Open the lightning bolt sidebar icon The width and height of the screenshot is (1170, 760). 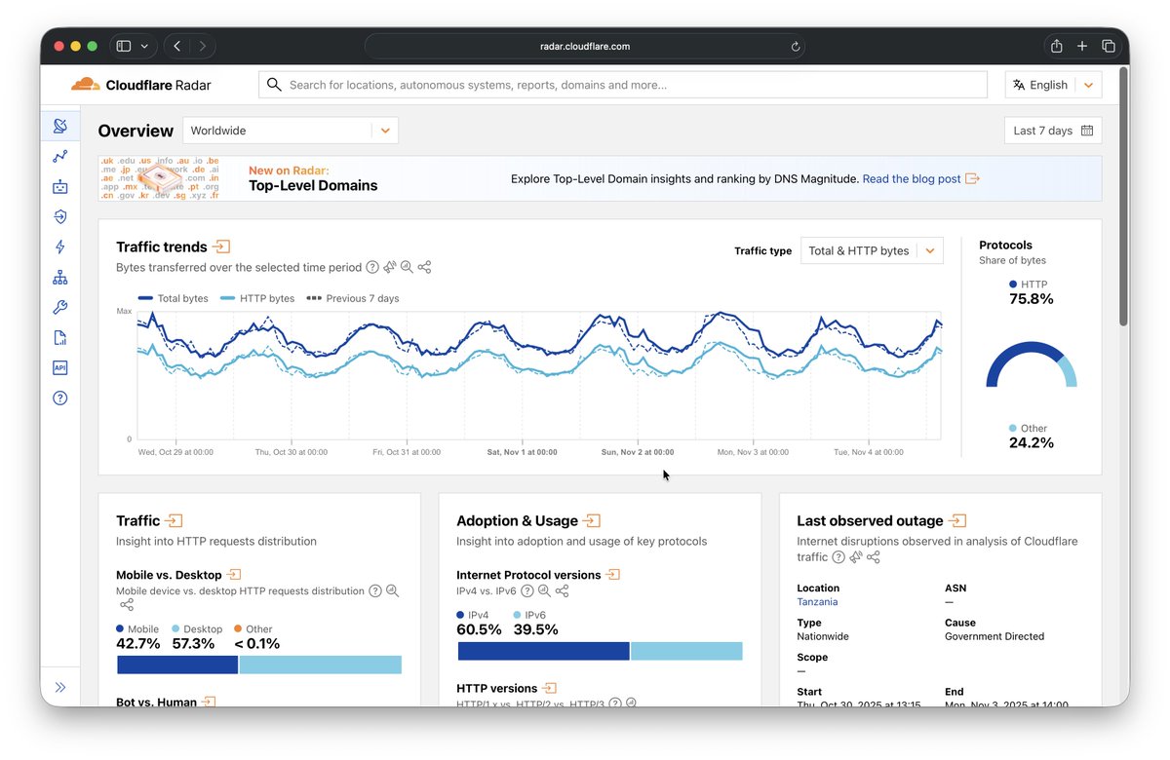(x=60, y=247)
